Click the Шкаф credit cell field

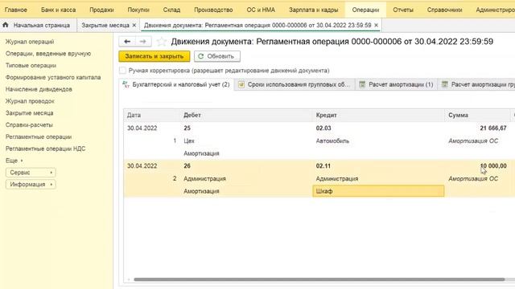tap(378, 191)
